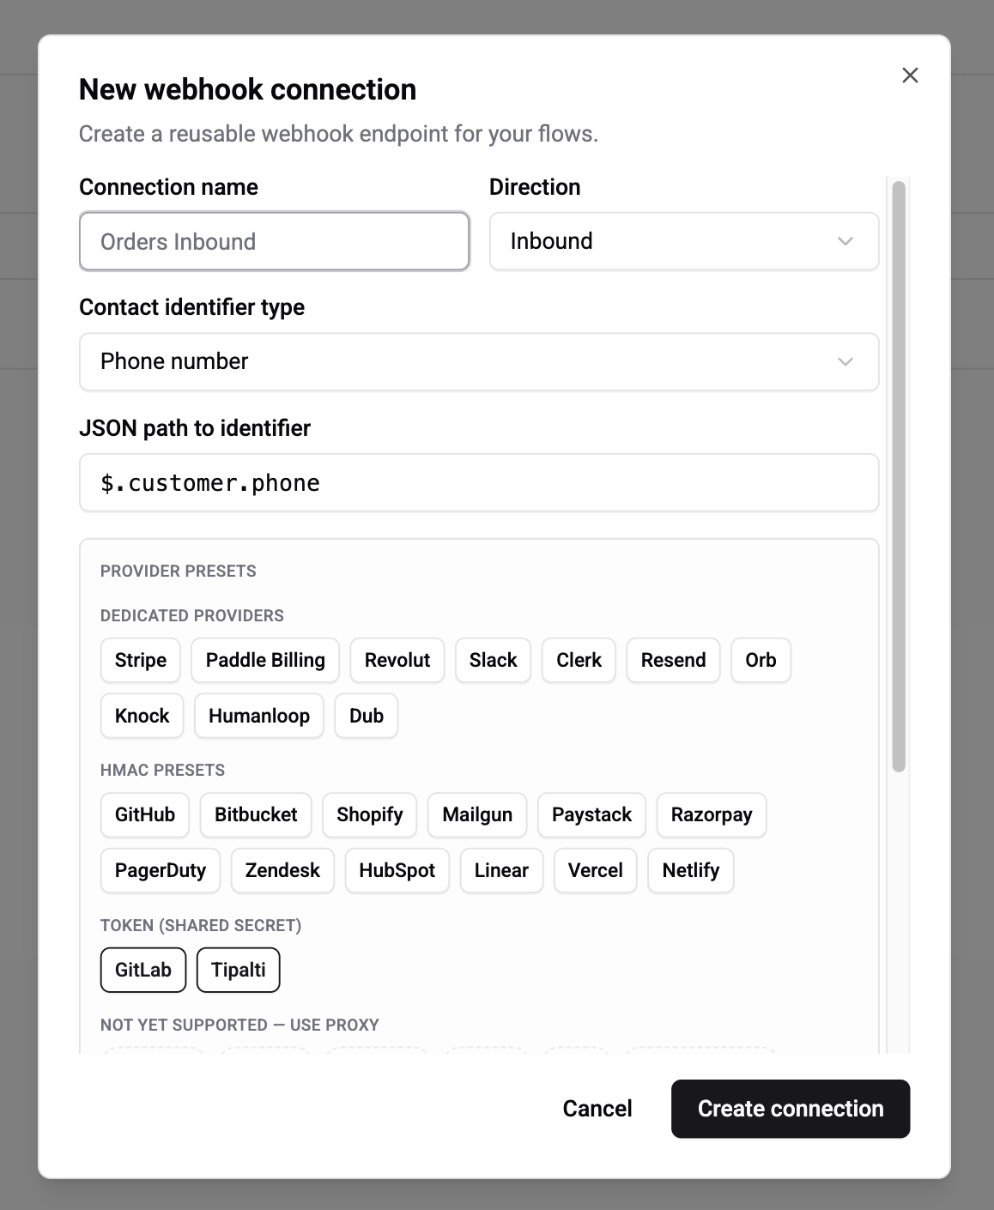Open the Direction dropdown
Screen dimensions: 994x1210
point(682,241)
